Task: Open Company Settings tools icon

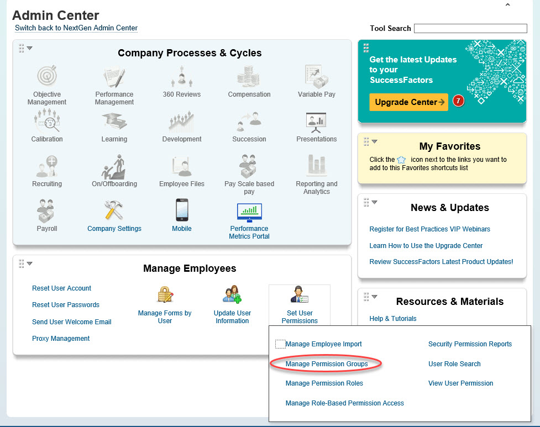Action: pyautogui.click(x=114, y=210)
